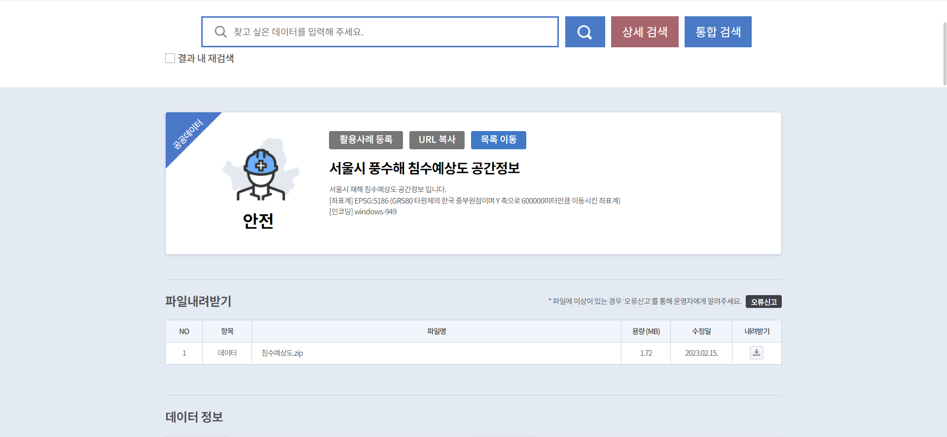Click the 용량 (MB) column header

646,331
